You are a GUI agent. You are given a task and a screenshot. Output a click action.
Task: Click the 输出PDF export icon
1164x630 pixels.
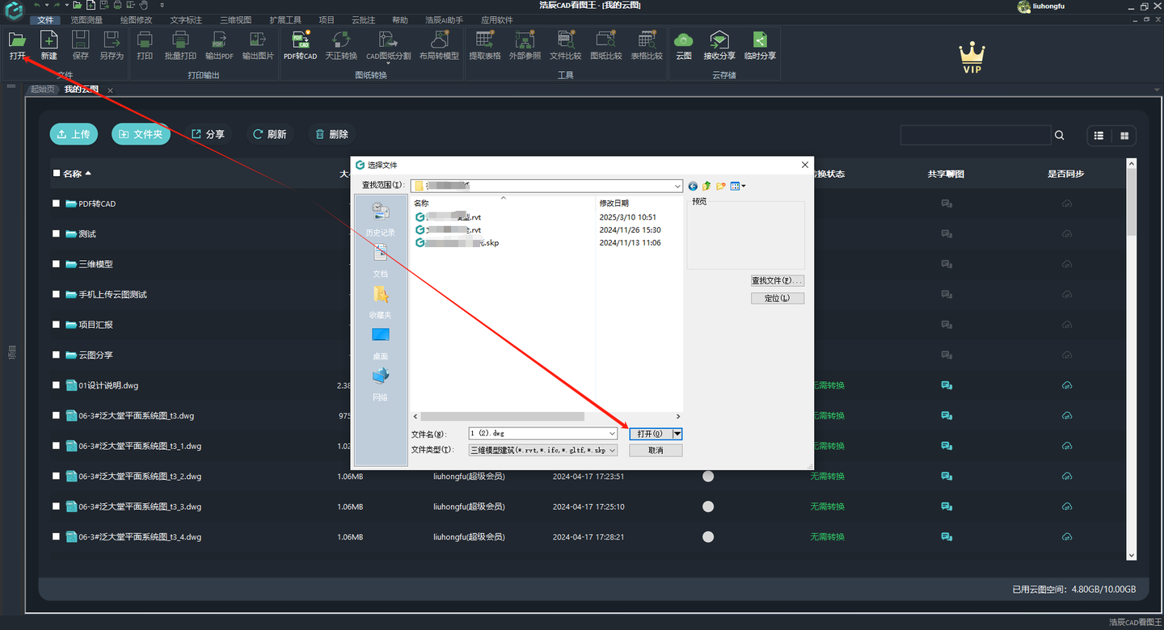pyautogui.click(x=219, y=45)
